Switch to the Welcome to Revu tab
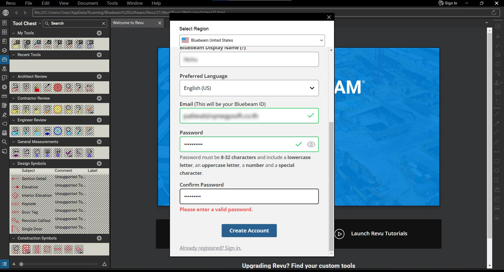The image size is (504, 272). [x=128, y=23]
